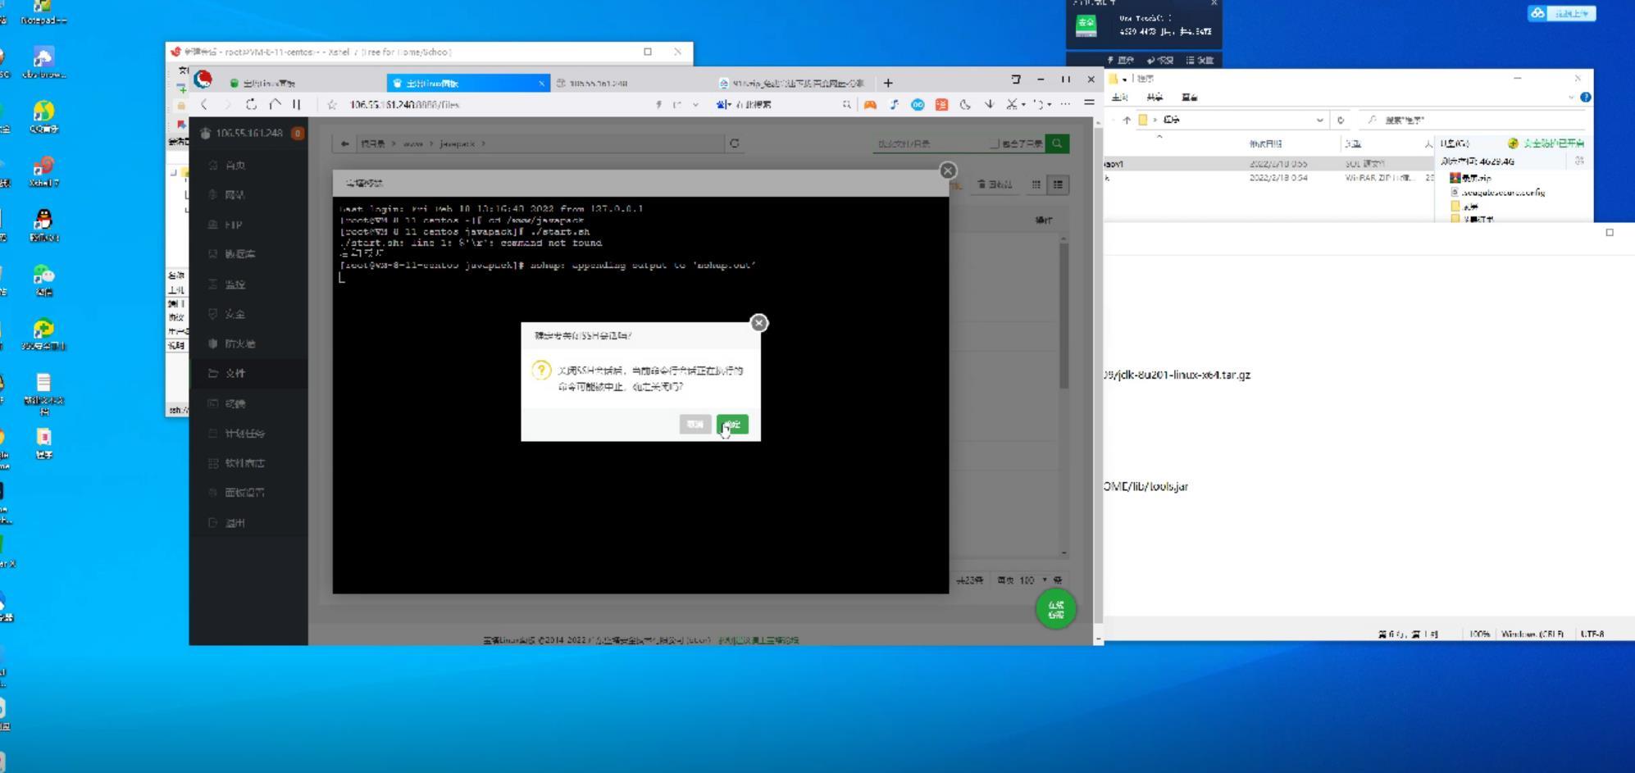
Task: Click the browser toolbar three-dot more icon
Action: click(1065, 104)
